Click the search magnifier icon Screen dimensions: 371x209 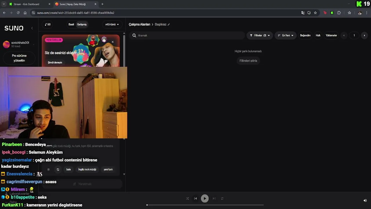pos(134,35)
